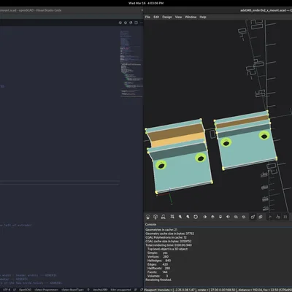This screenshot has height=292, width=292.
Task: Click the Reset View icon
Action: point(196,217)
